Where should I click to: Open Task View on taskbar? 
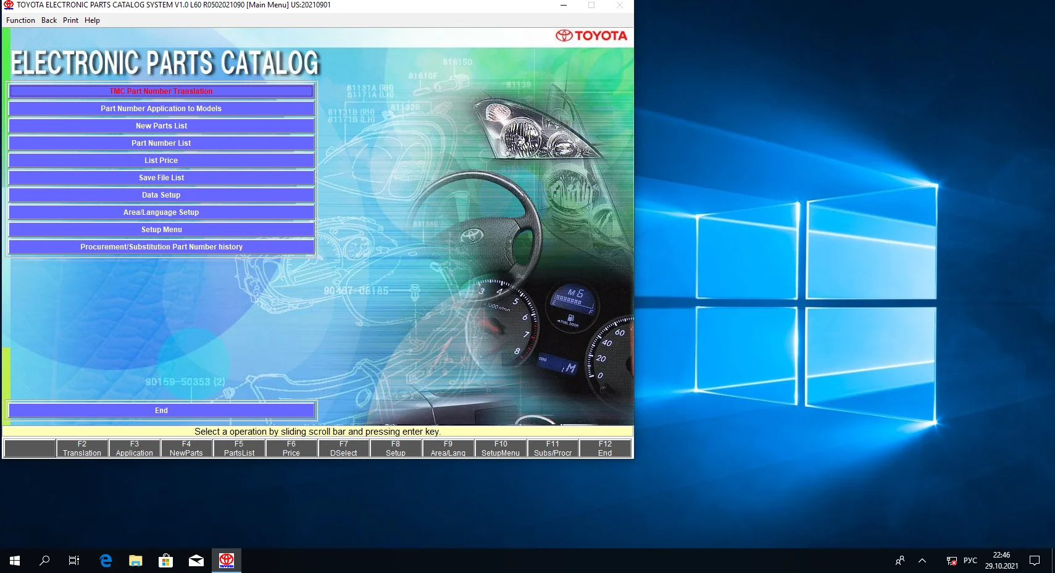click(74, 561)
